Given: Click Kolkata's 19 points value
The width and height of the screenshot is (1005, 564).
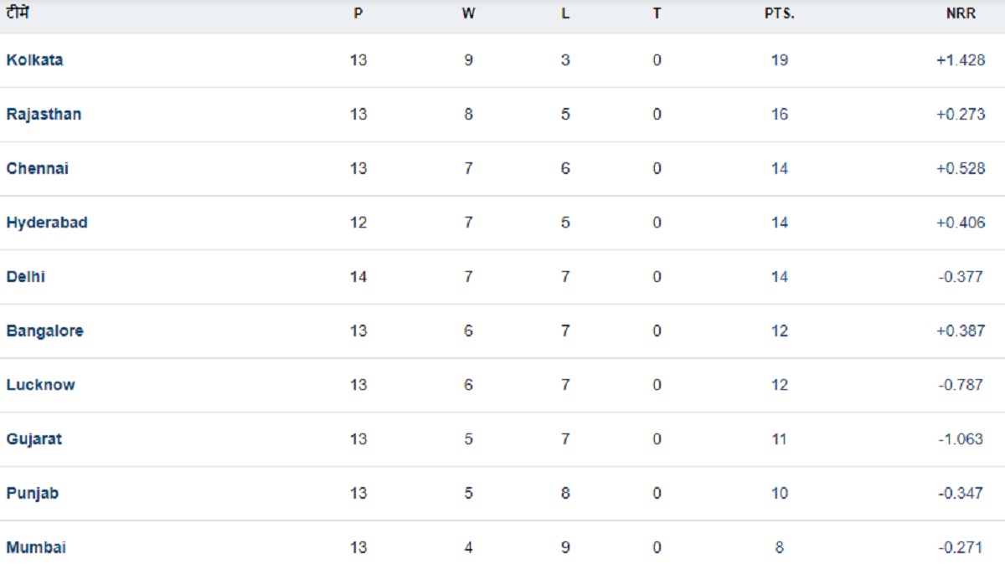Looking at the screenshot, I should (779, 60).
